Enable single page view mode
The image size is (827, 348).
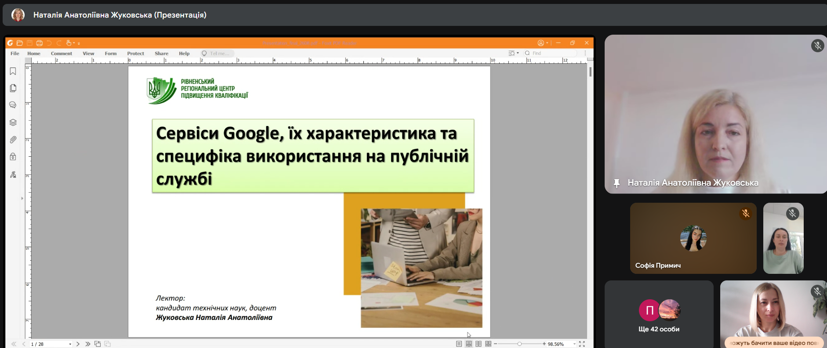(459, 344)
